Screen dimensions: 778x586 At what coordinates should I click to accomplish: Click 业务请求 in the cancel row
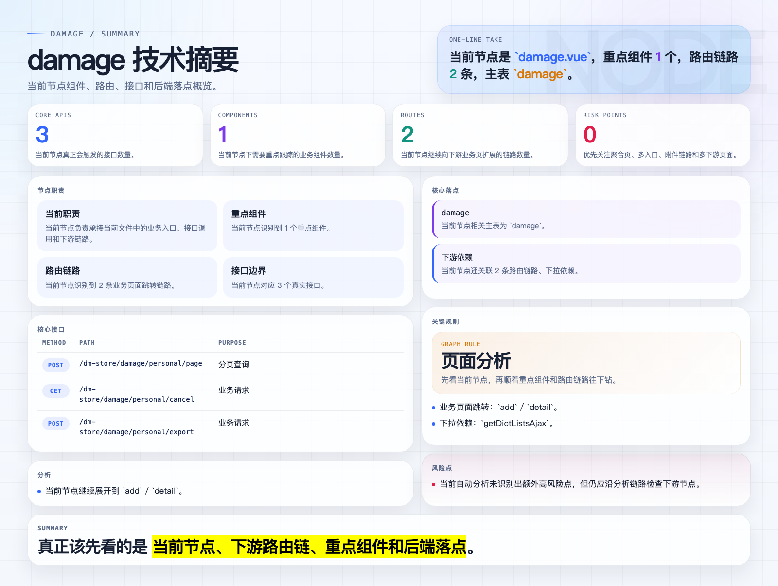point(234,390)
